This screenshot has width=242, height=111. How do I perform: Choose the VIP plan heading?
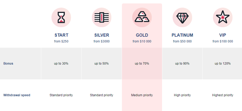[x=223, y=35]
